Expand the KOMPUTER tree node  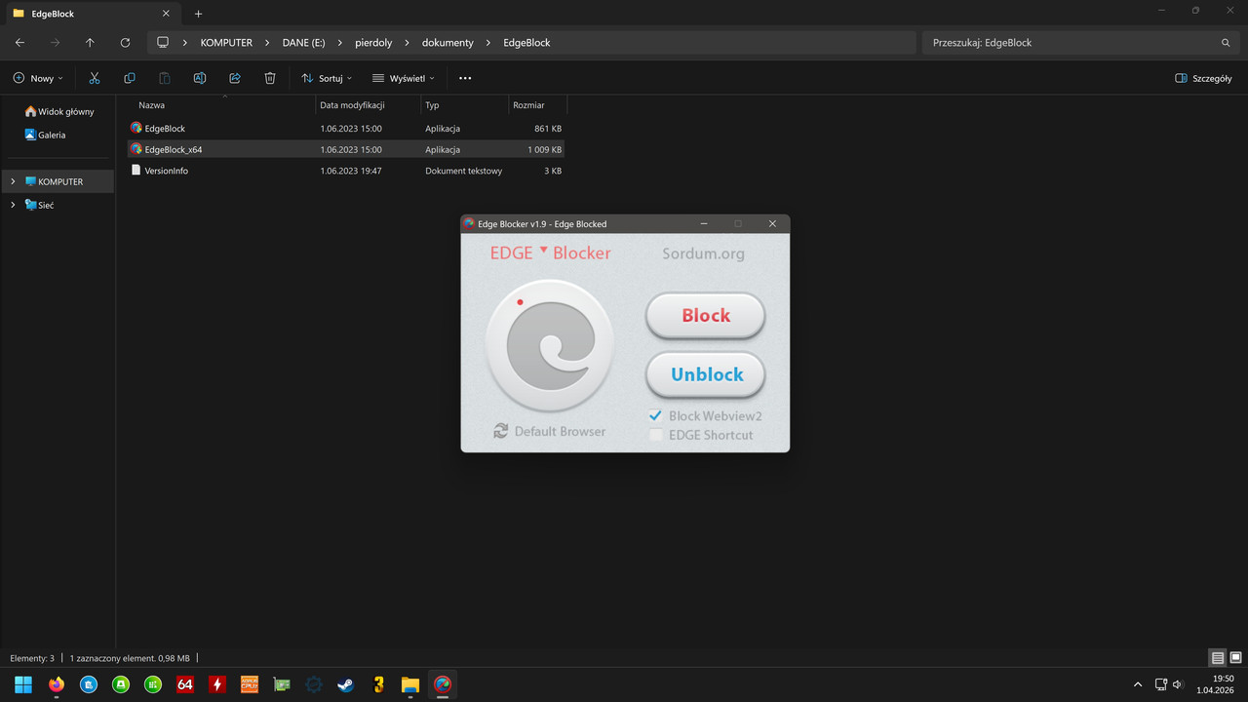[x=13, y=181]
